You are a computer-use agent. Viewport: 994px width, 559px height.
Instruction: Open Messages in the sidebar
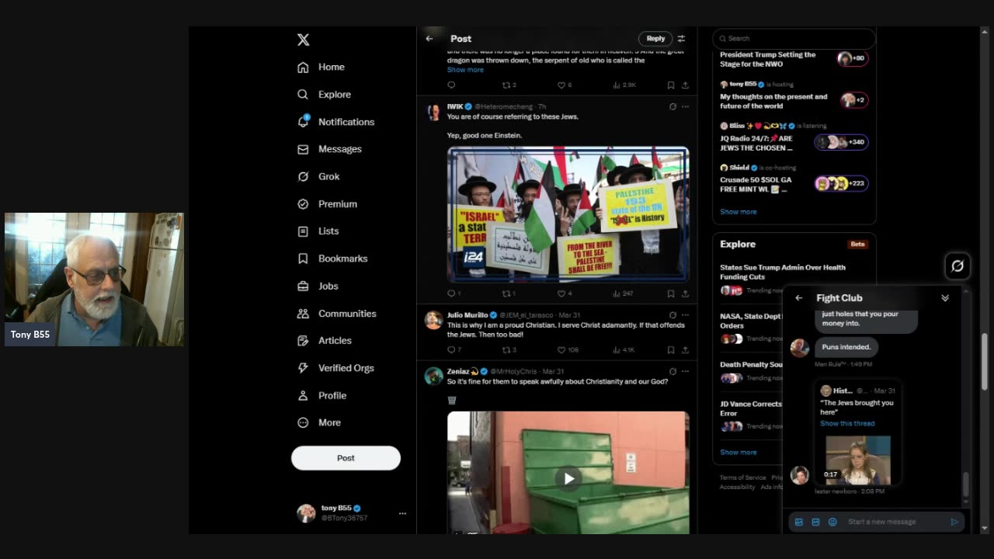(x=330, y=149)
